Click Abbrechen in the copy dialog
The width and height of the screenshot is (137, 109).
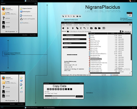pos(79,97)
